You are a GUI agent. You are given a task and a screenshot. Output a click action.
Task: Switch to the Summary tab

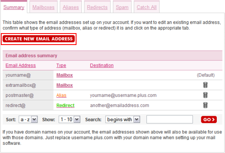(14, 7)
